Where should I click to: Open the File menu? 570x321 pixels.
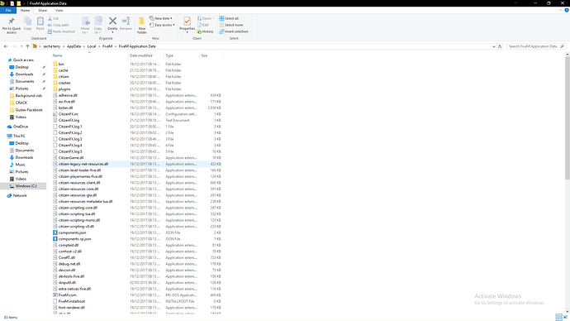click(x=8, y=10)
